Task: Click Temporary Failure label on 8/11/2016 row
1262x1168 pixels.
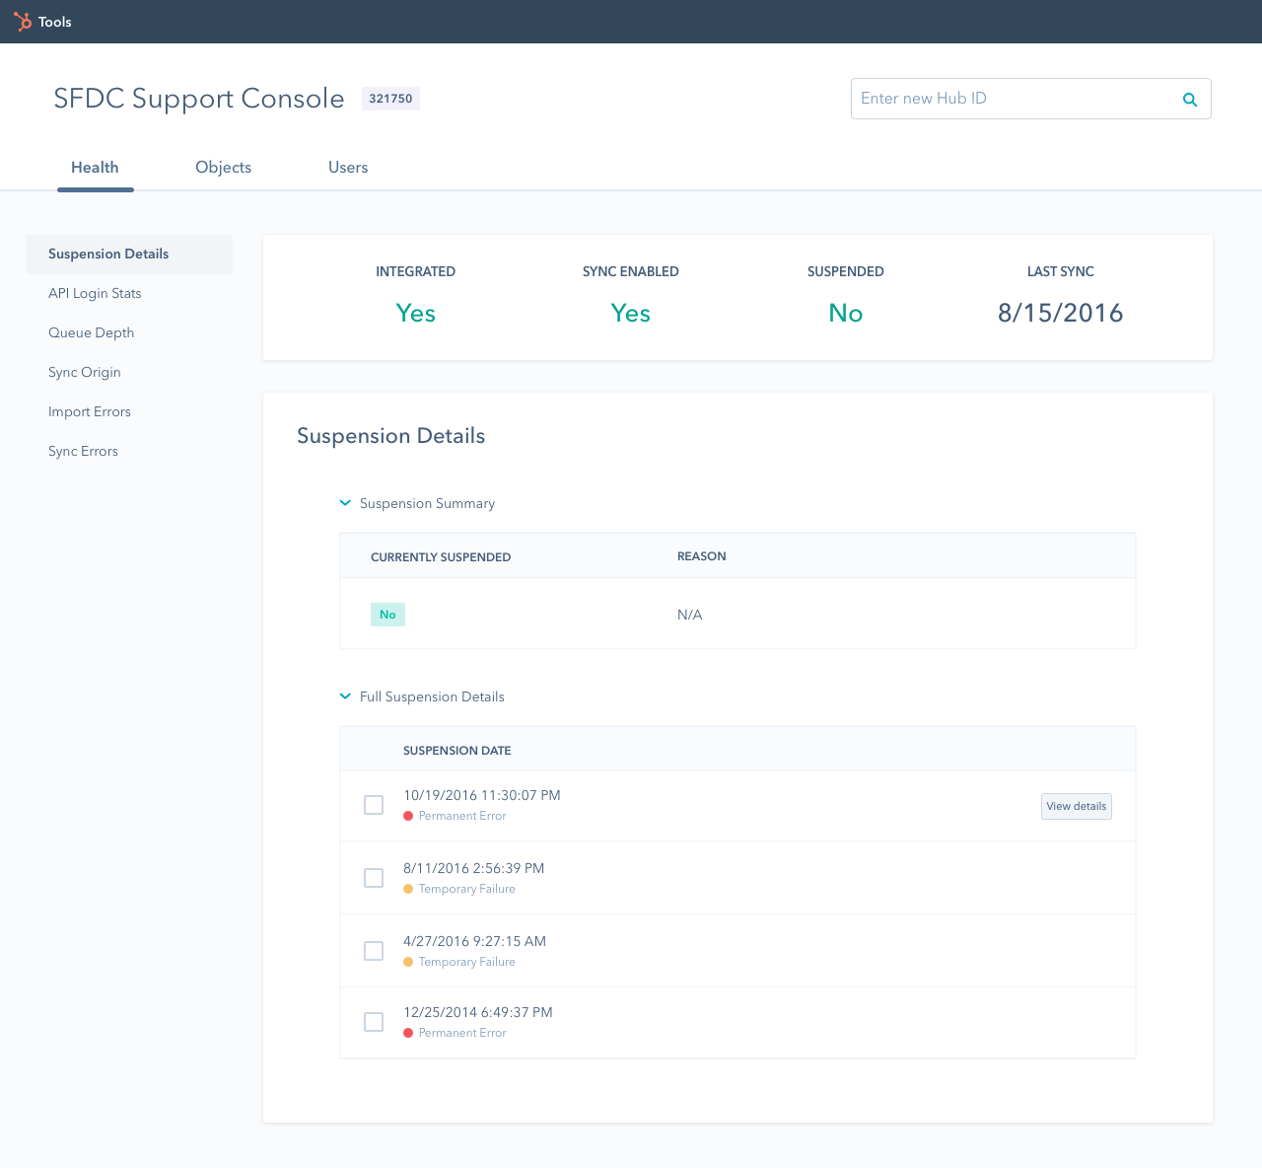Action: coord(467,889)
